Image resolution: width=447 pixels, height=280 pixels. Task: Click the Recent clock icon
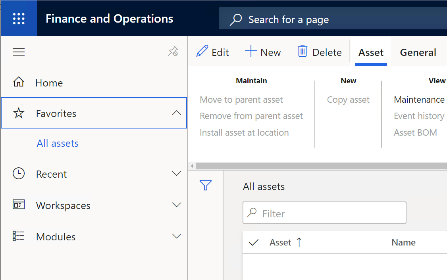pyautogui.click(x=19, y=173)
